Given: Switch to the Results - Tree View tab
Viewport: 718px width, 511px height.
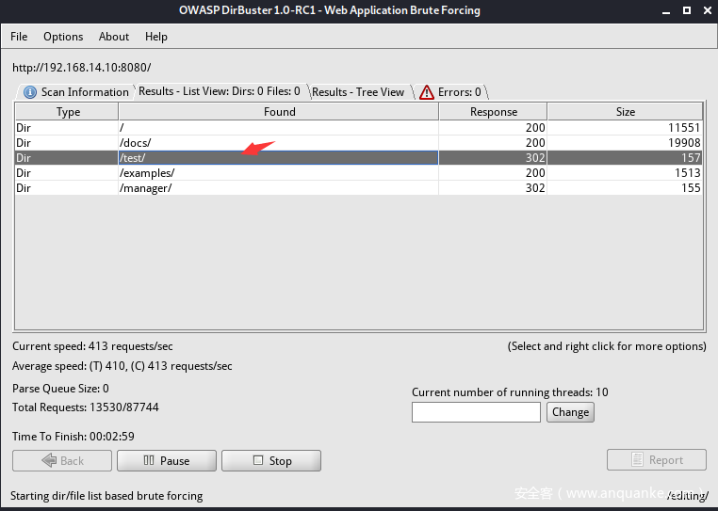Looking at the screenshot, I should 358,92.
